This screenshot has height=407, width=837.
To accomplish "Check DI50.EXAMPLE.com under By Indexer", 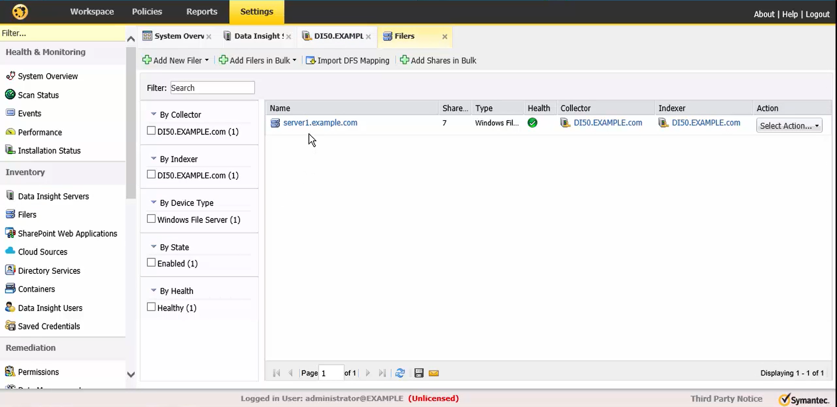I will pyautogui.click(x=151, y=175).
